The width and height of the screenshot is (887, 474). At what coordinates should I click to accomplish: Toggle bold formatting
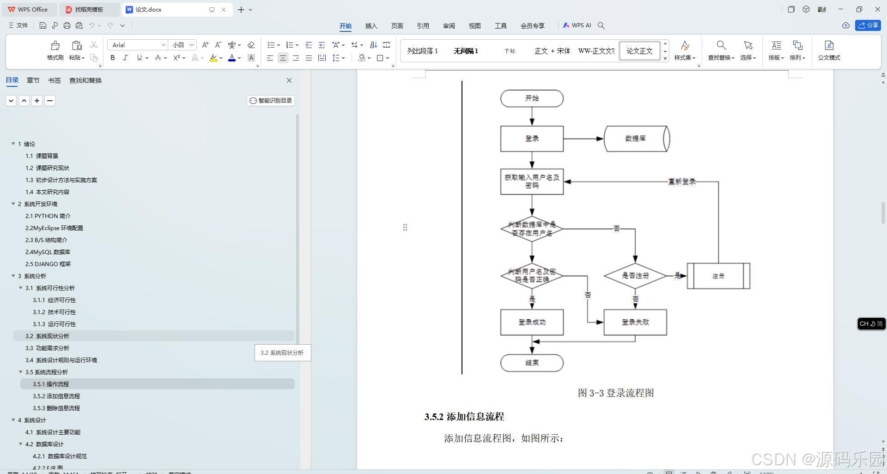pyautogui.click(x=112, y=58)
